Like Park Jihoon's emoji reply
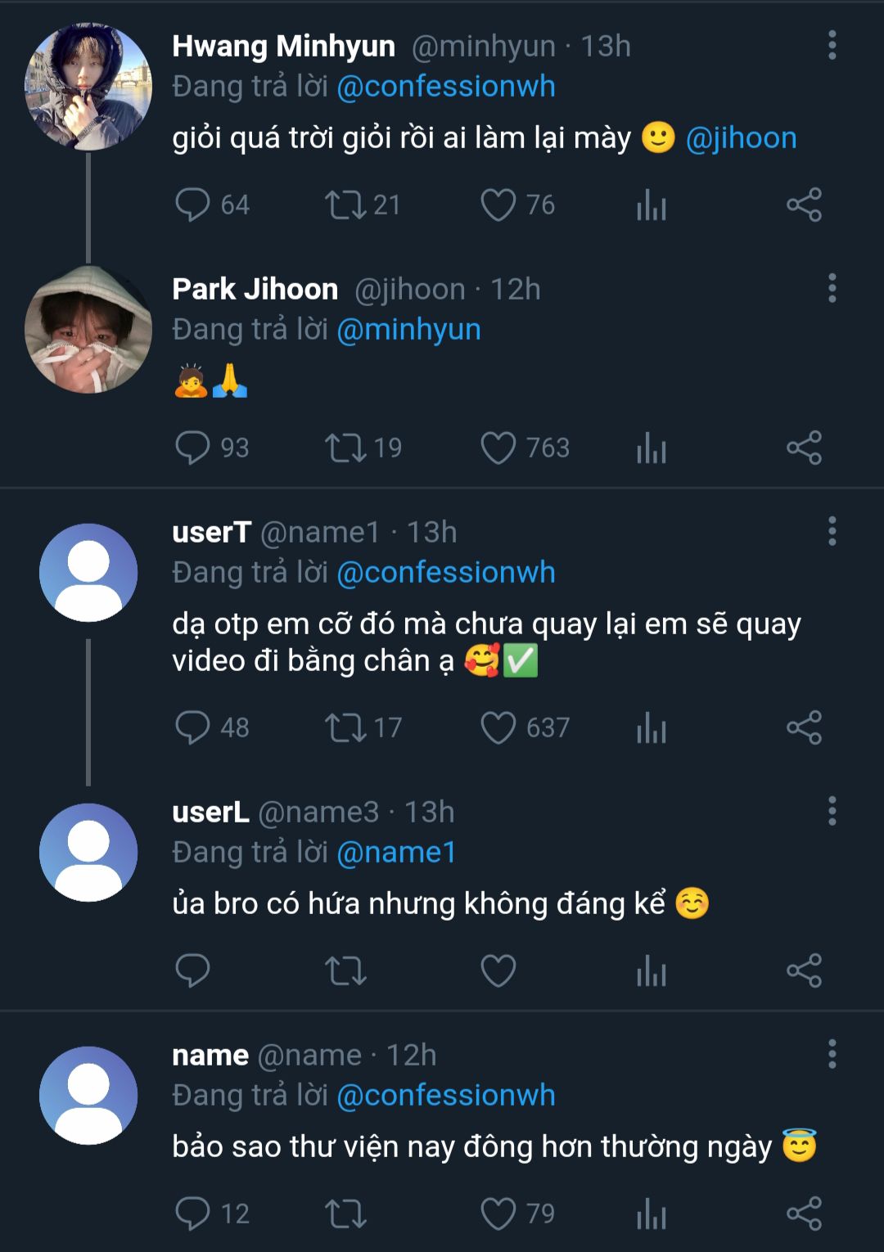This screenshot has width=884, height=1252. (x=498, y=448)
